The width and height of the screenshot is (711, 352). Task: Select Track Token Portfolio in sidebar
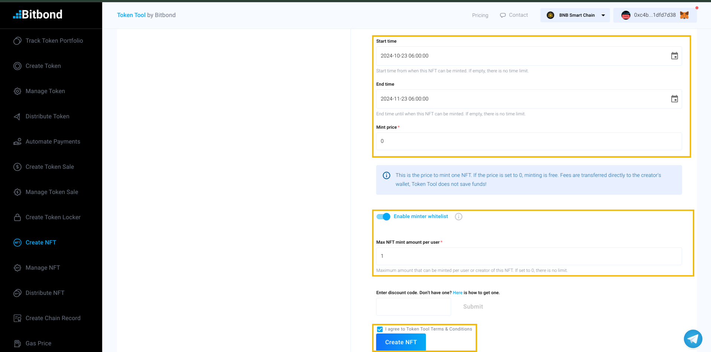pyautogui.click(x=54, y=41)
